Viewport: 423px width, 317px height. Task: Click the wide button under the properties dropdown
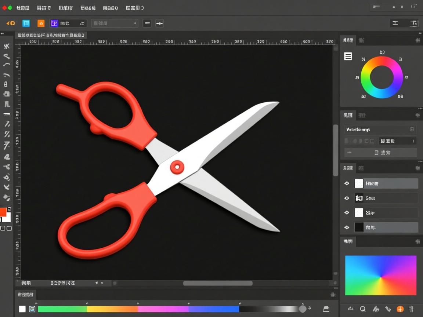380,152
